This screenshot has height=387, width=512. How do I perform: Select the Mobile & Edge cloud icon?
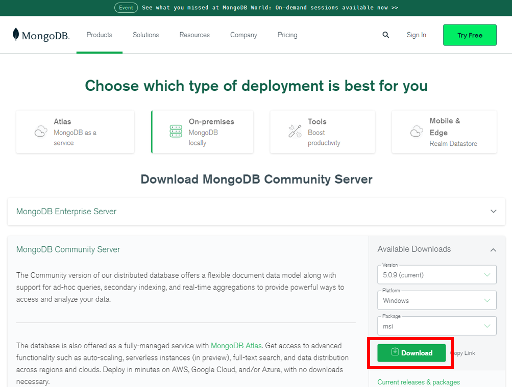pos(417,132)
